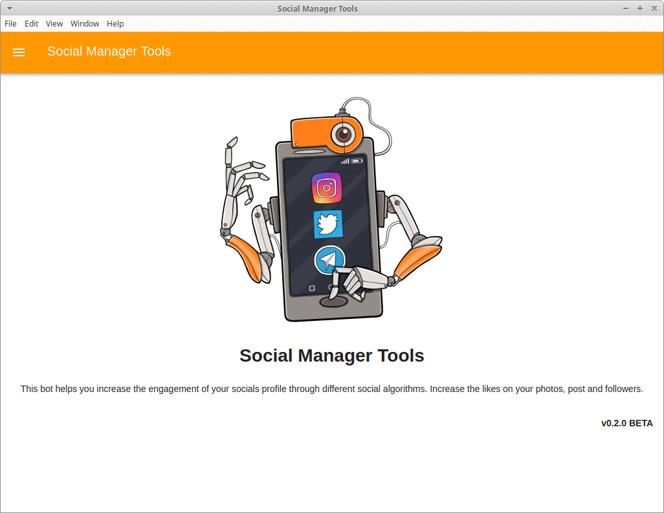
Task: Click the Twitter bird icon on the phone
Action: click(327, 224)
